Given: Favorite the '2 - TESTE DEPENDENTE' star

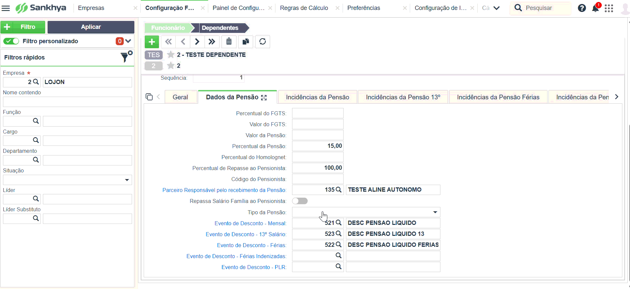Looking at the screenshot, I should pyautogui.click(x=171, y=54).
